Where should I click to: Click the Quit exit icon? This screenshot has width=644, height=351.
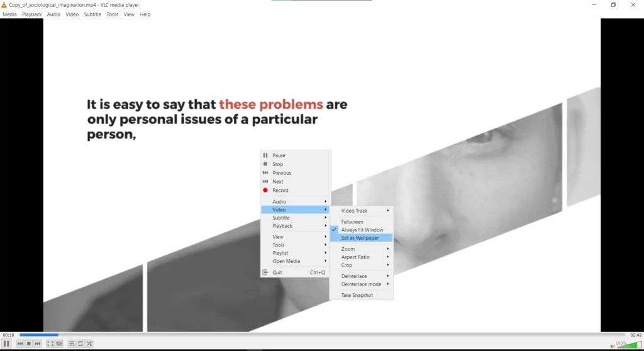pyautogui.click(x=265, y=272)
